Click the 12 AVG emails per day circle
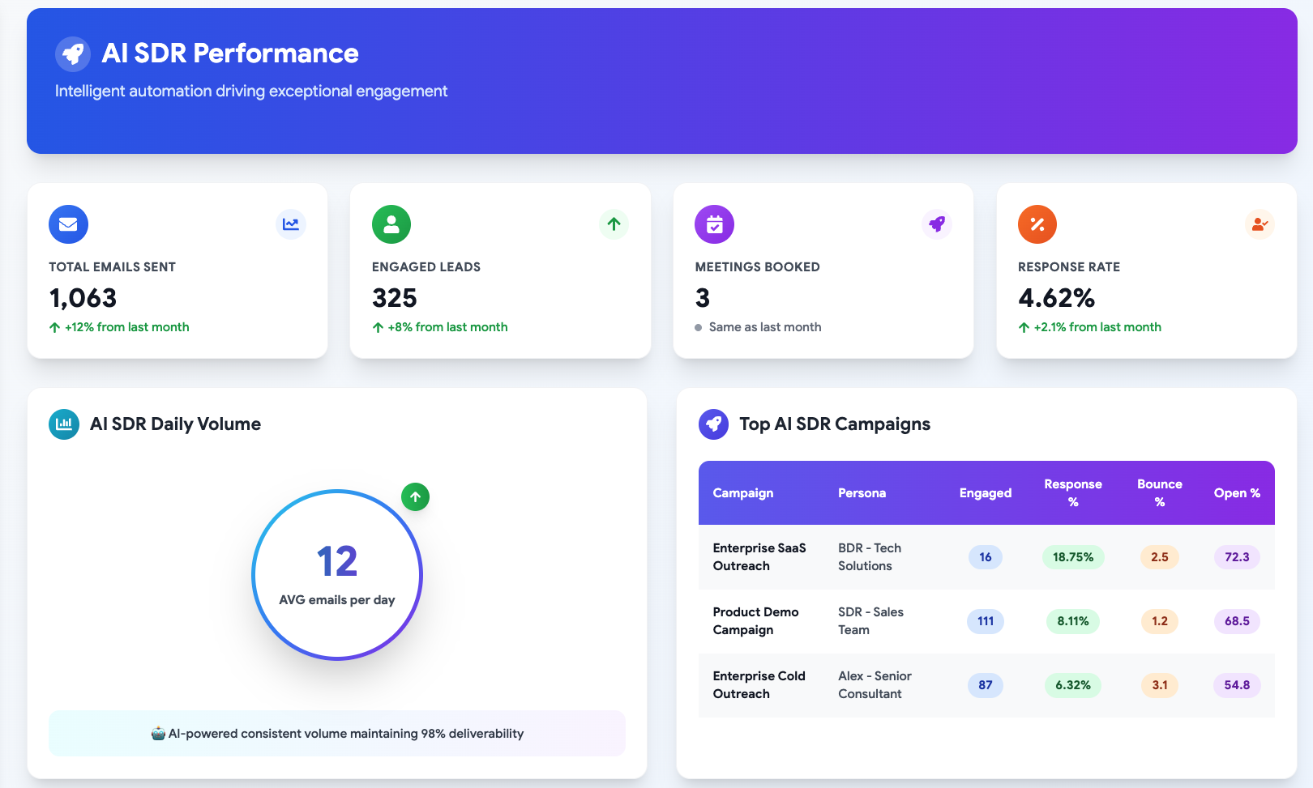 tap(337, 575)
